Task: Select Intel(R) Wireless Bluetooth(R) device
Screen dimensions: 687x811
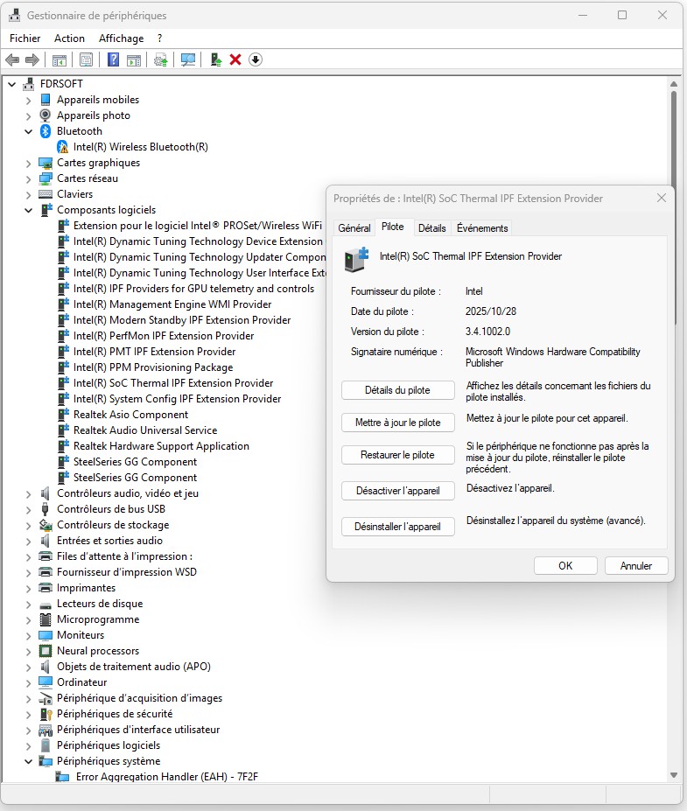Action: pos(140,147)
